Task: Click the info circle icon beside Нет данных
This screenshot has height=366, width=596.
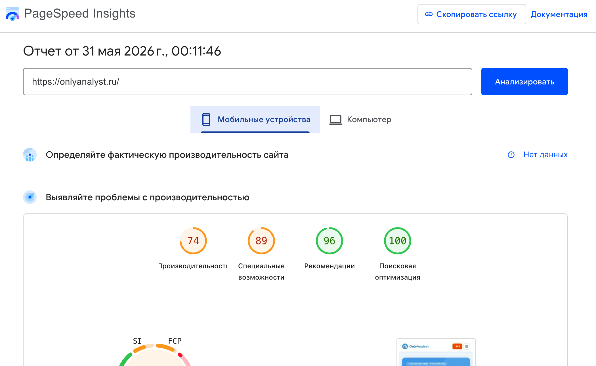Action: tap(511, 155)
